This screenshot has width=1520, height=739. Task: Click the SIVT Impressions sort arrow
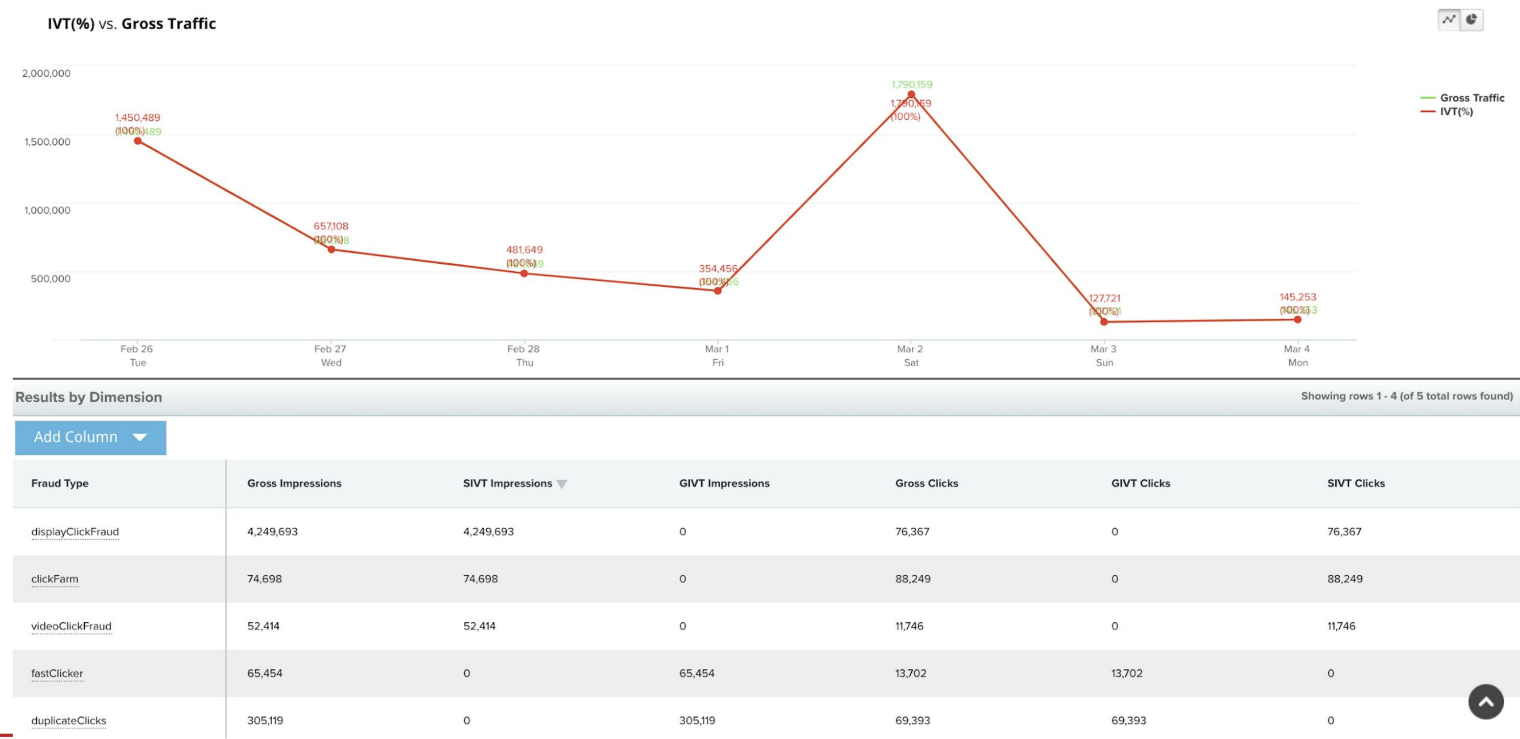coord(562,484)
